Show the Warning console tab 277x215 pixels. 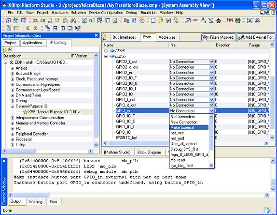click(x=36, y=202)
